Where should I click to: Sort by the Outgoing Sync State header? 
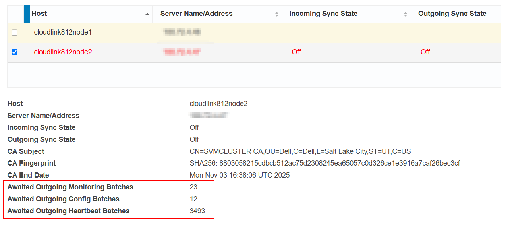(452, 14)
